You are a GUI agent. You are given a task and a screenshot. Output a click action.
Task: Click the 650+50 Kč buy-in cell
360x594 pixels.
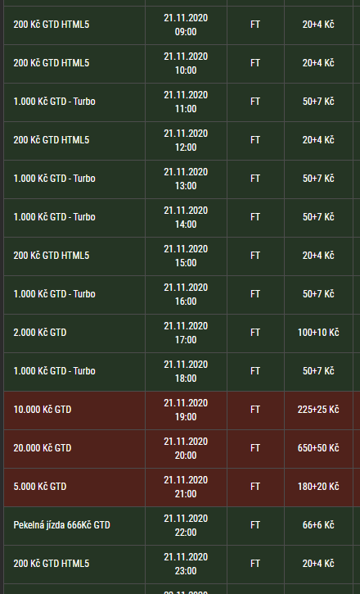(318, 448)
